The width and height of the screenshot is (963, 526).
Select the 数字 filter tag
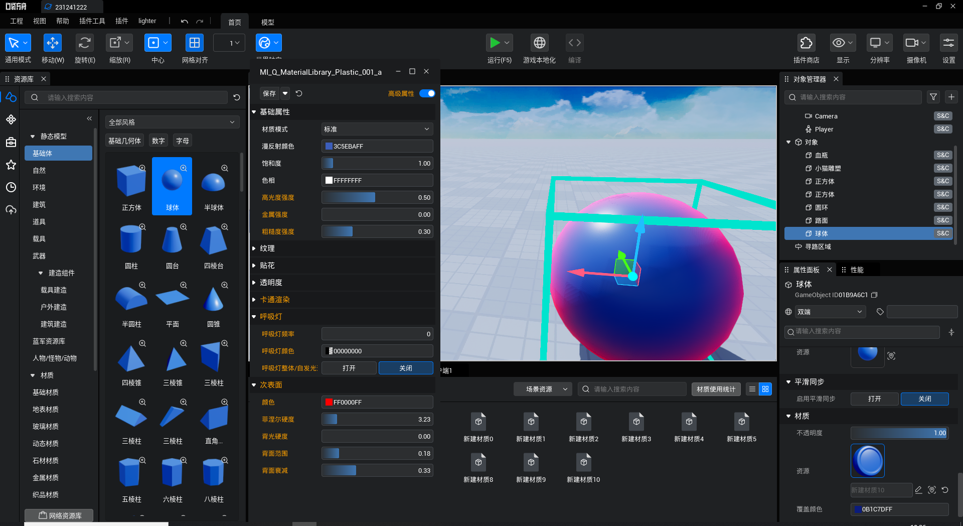point(158,141)
